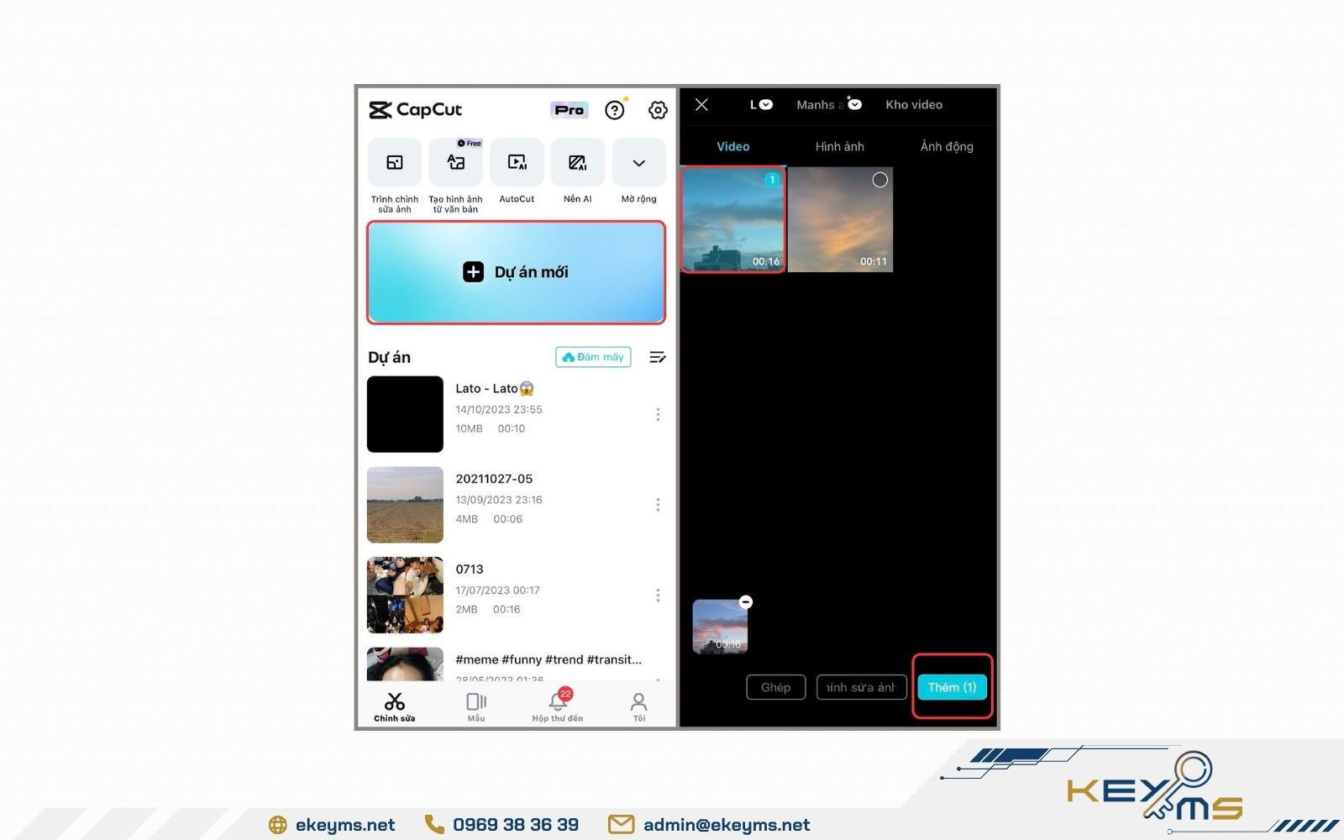
Task: Select the 00:11 sunset video circle
Action: (879, 180)
